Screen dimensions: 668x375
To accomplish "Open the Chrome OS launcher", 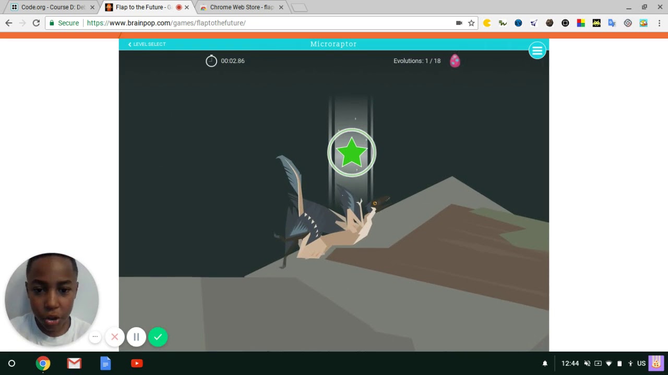I will [11, 364].
